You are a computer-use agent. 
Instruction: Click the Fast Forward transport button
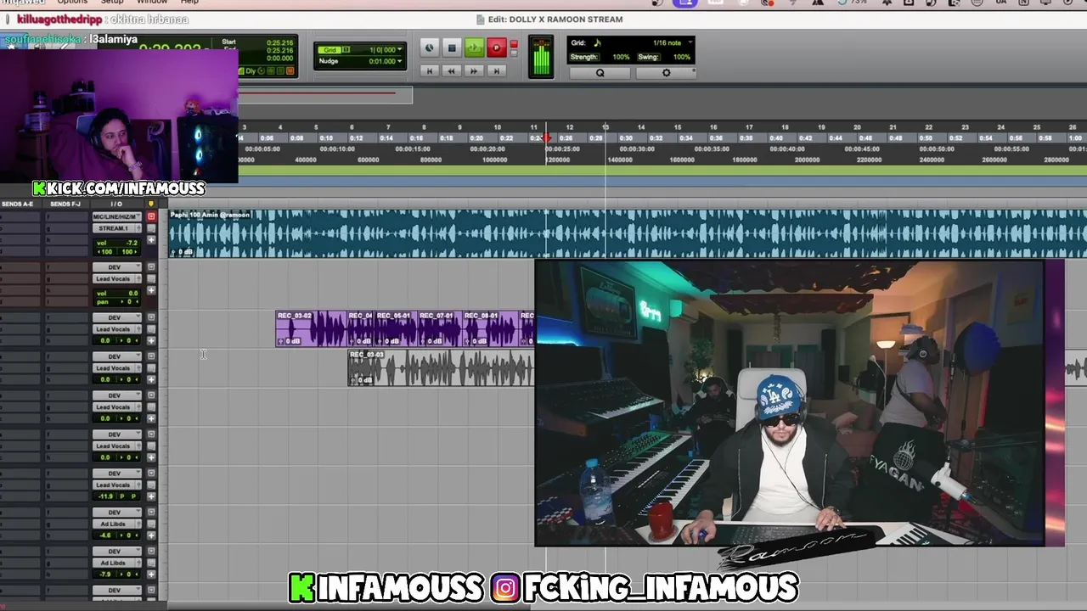tap(474, 71)
